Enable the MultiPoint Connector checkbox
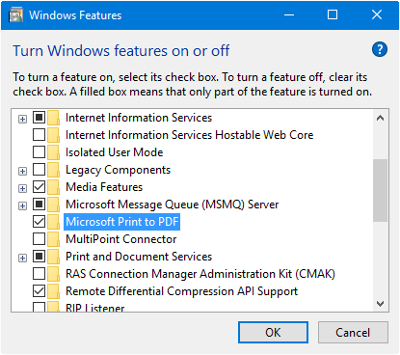400x355 pixels. pos(39,238)
